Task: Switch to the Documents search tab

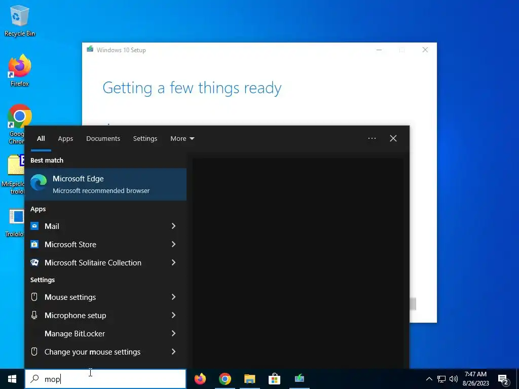Action: (x=103, y=139)
